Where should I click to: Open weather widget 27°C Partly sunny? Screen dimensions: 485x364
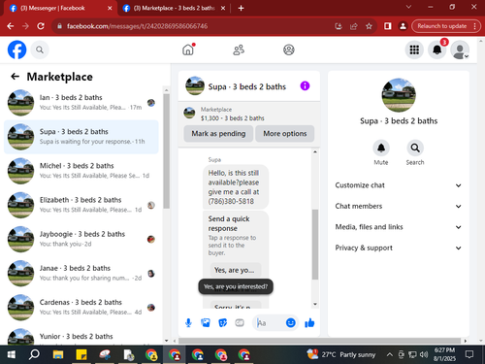(341, 354)
